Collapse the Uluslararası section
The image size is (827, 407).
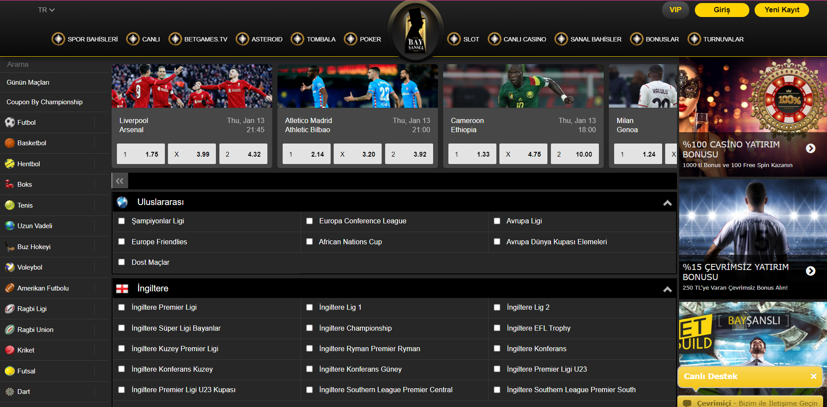tap(667, 203)
